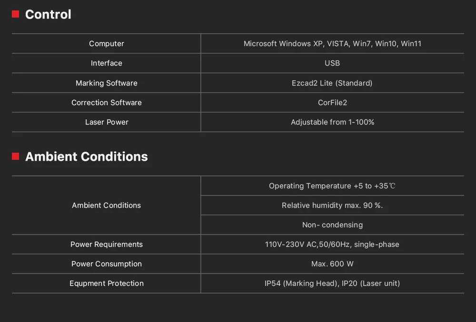476x322 pixels.
Task: Click the Microsoft Windows XP, VISTA compatibility text
Action: tap(332, 44)
